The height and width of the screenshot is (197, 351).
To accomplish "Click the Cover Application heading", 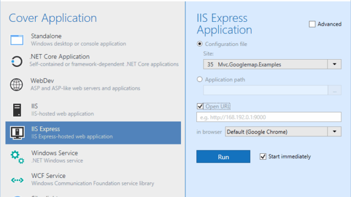I will pyautogui.click(x=53, y=18).
